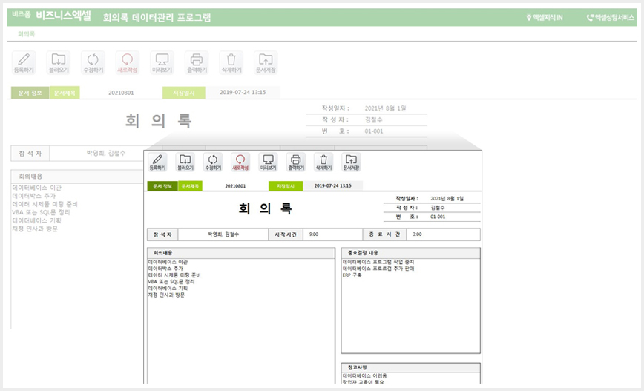Open the 엑셀지식 IN link in the header

pos(545,18)
